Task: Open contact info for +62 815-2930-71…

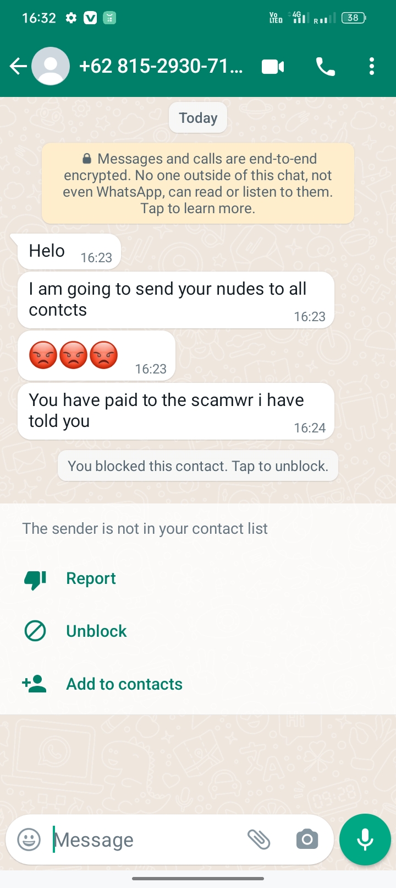Action: (x=161, y=67)
